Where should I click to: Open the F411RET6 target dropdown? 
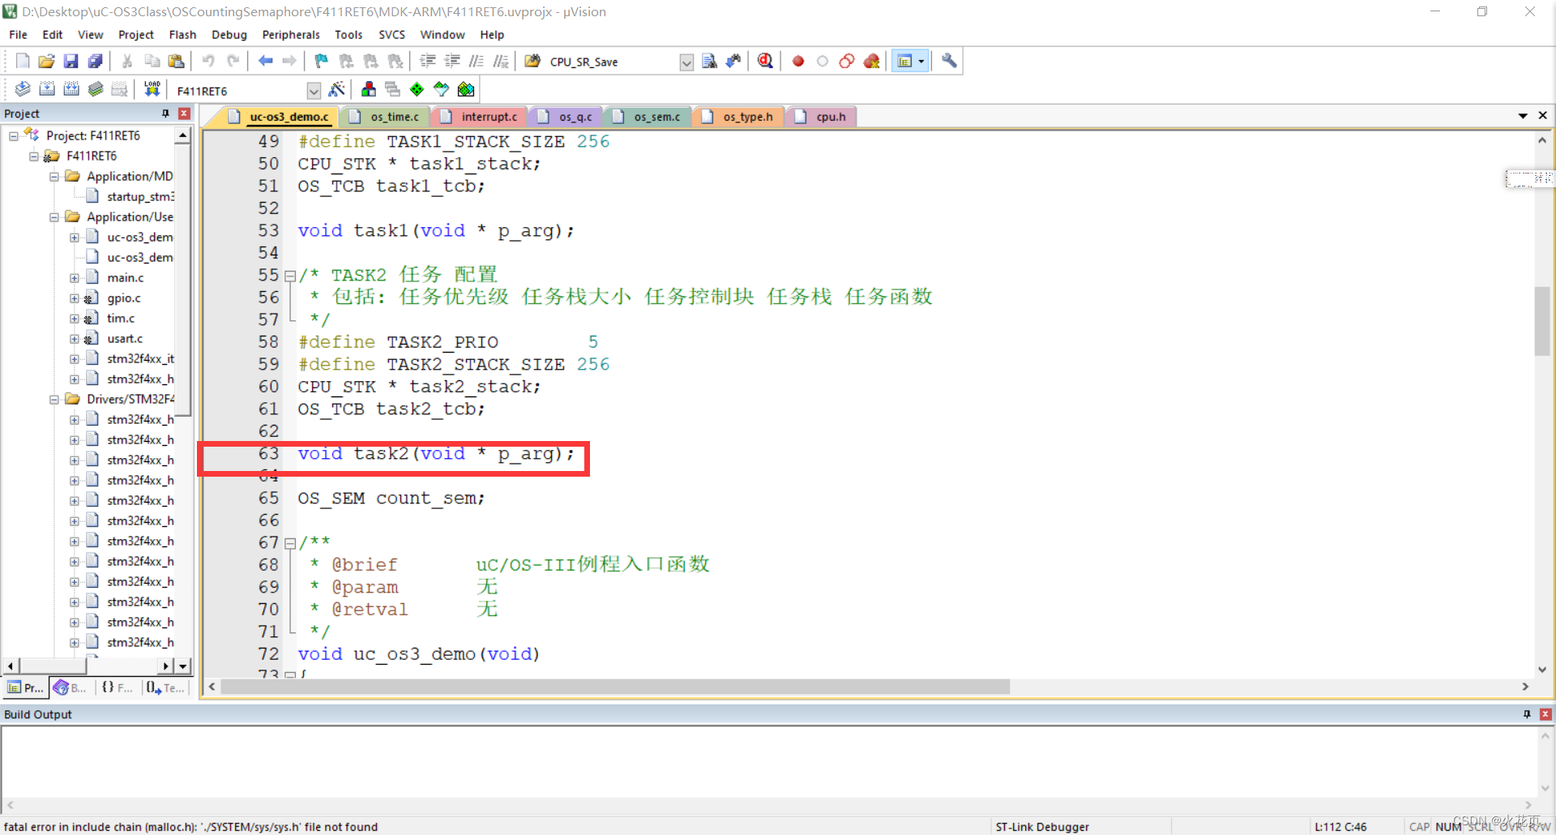(x=314, y=91)
